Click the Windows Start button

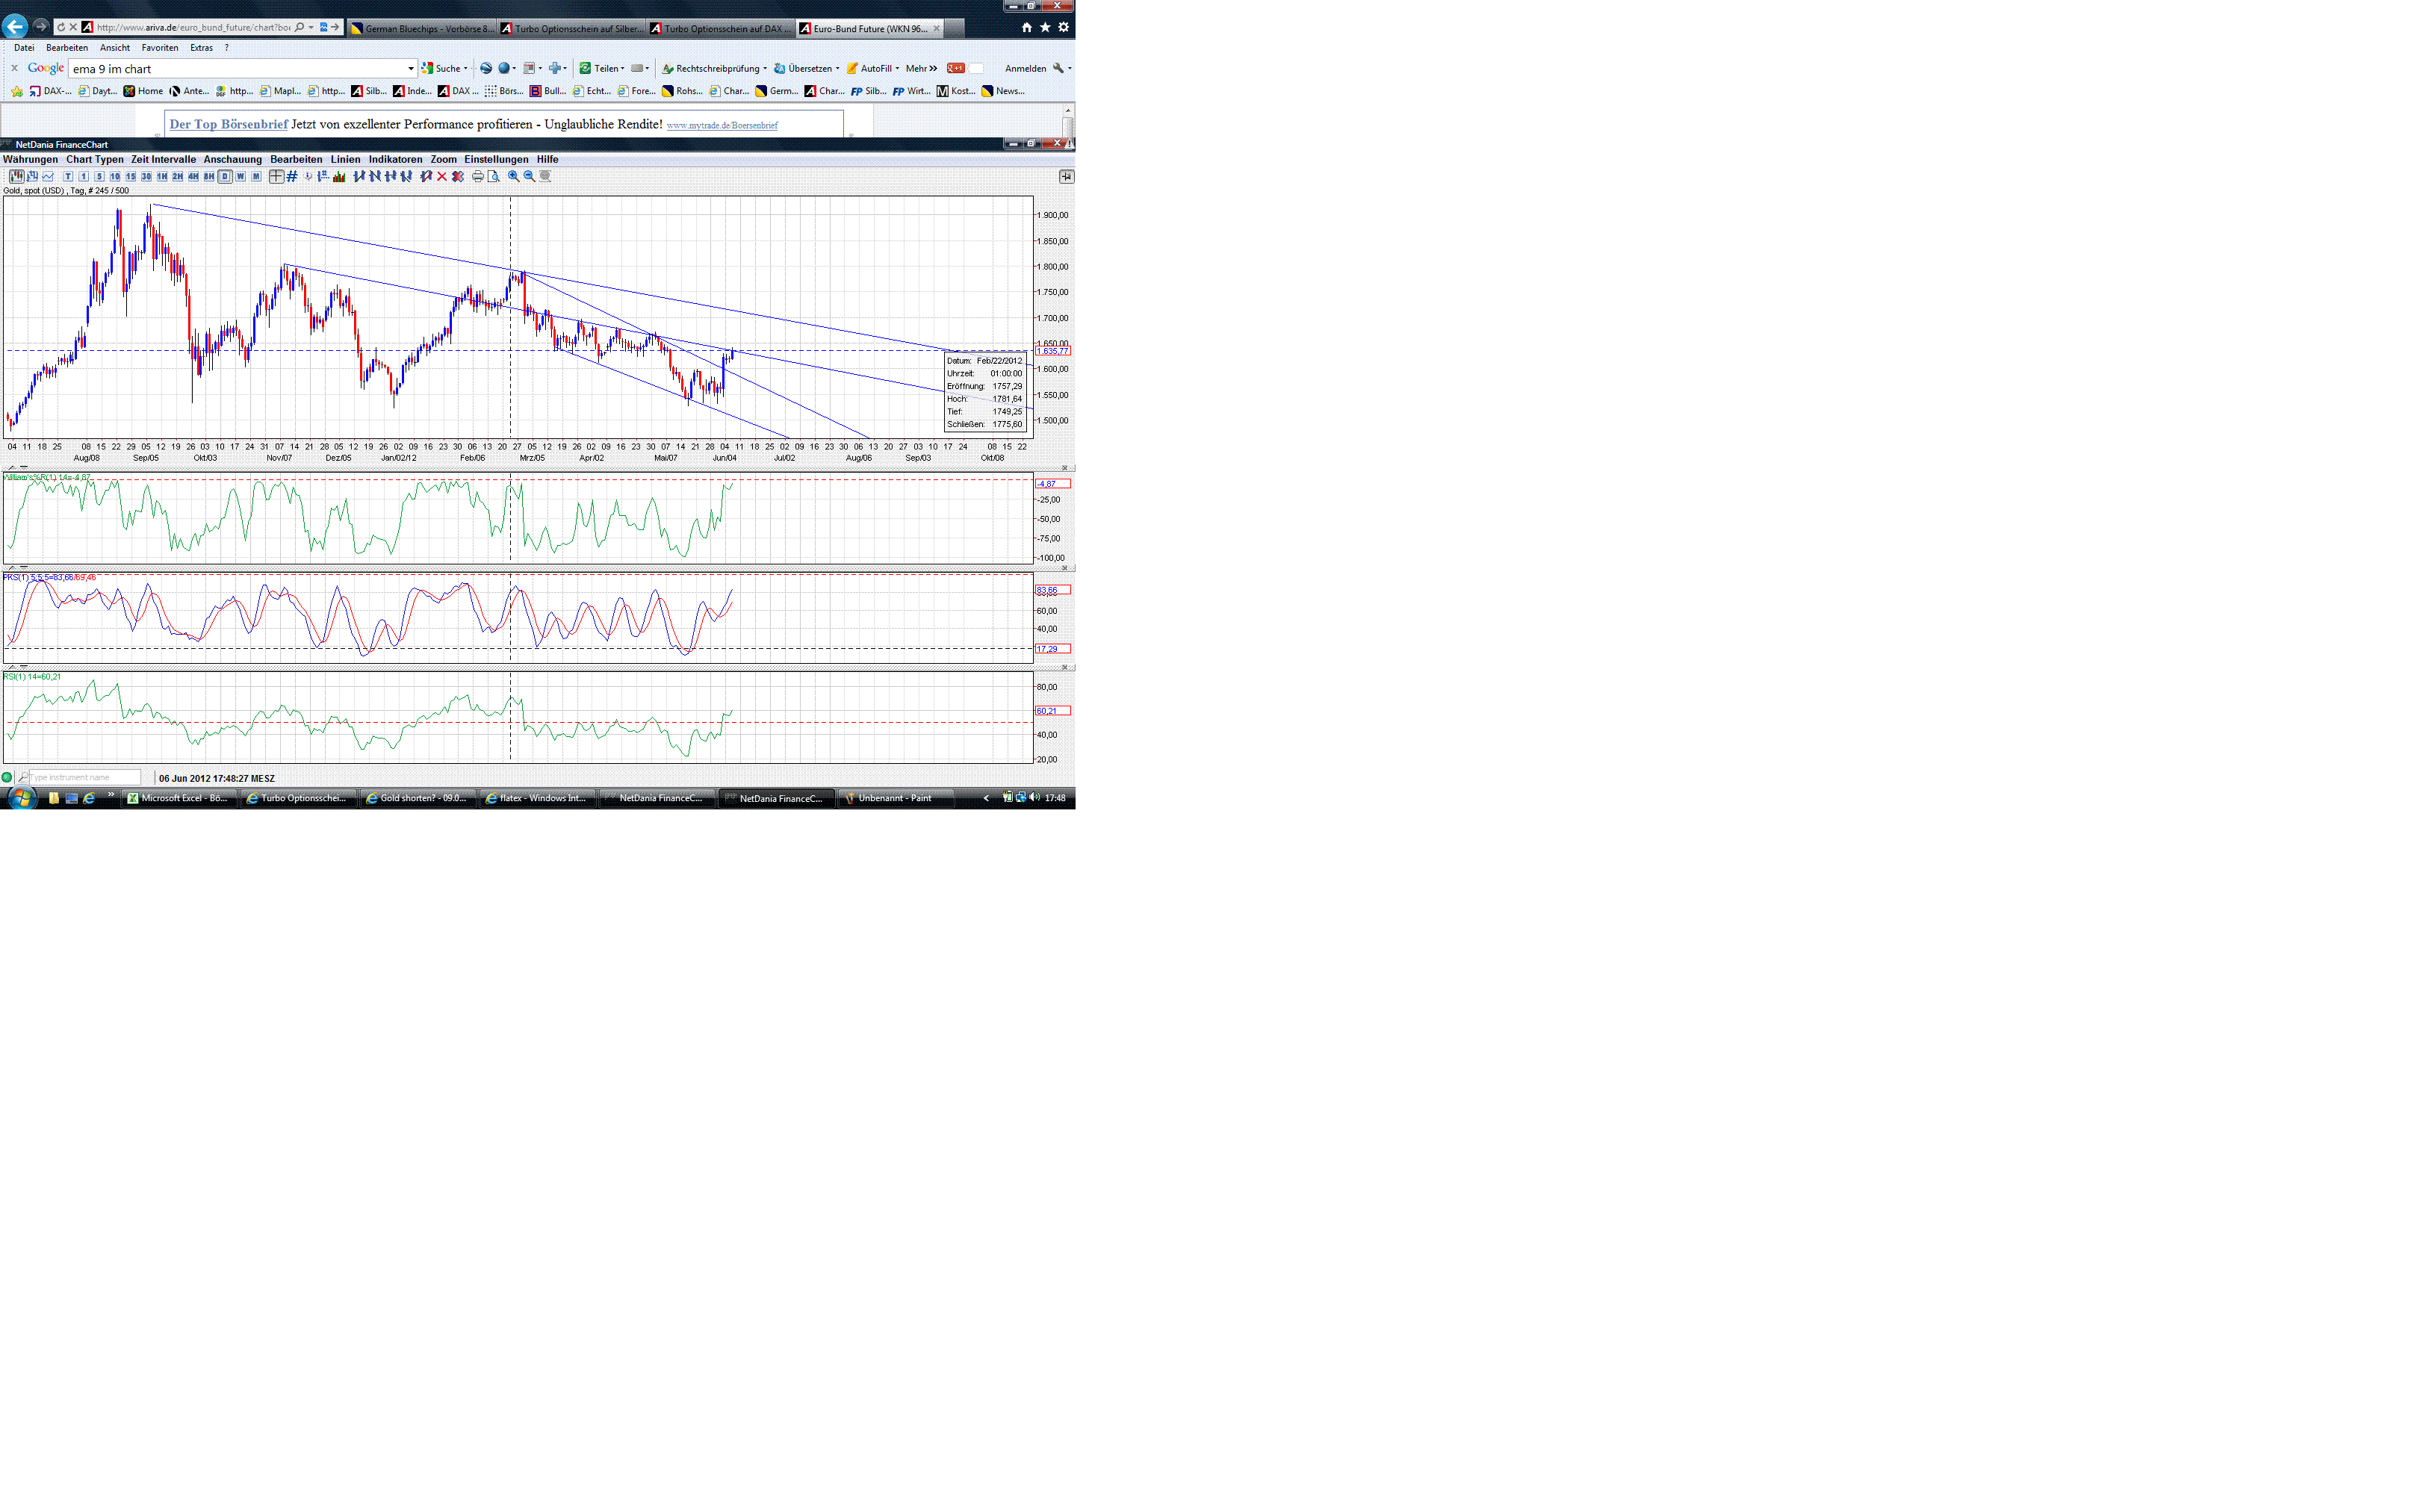click(21, 798)
